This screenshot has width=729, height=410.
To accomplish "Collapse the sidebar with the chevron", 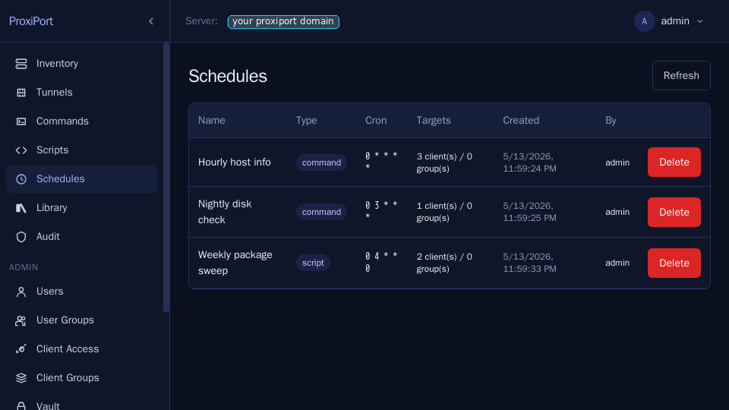I will click(151, 21).
